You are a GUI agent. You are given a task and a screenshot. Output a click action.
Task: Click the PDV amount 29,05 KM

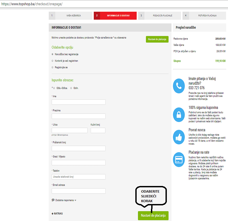pos(221,51)
